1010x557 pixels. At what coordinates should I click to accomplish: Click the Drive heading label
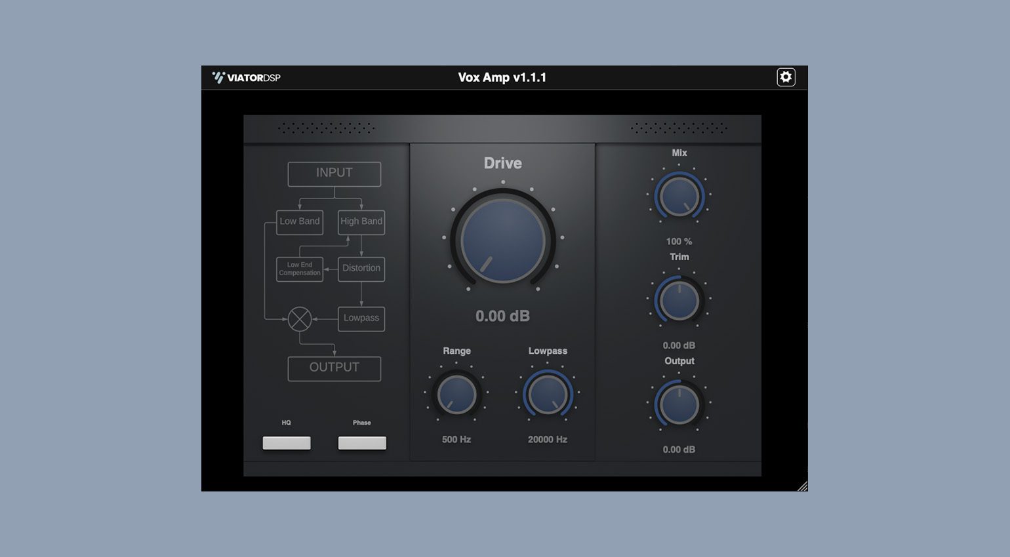pyautogui.click(x=503, y=163)
